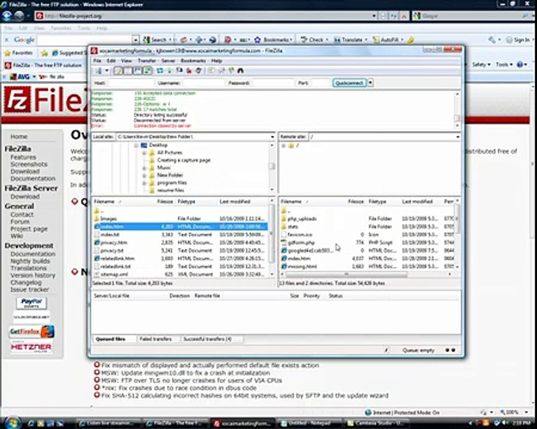Click the Google toolbar Search button
Viewport: 537px width, 429px height.
pyautogui.click(x=156, y=40)
